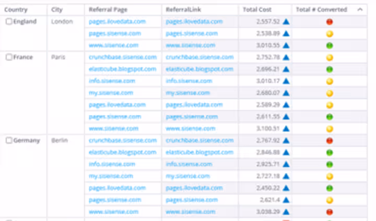Image resolution: width=376 pixels, height=221 pixels.
Task: Open England pages.ilovedata.com in Referral Page column
Action: point(118,21)
